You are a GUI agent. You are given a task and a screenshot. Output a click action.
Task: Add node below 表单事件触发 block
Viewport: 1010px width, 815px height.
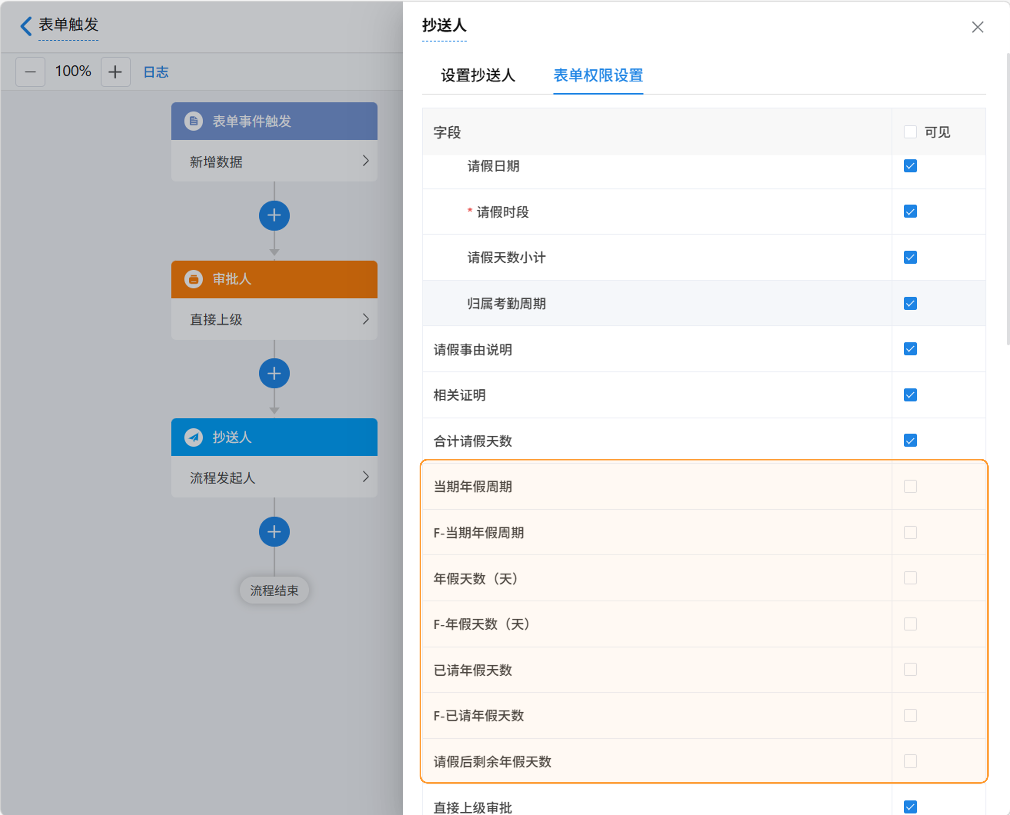point(274,216)
